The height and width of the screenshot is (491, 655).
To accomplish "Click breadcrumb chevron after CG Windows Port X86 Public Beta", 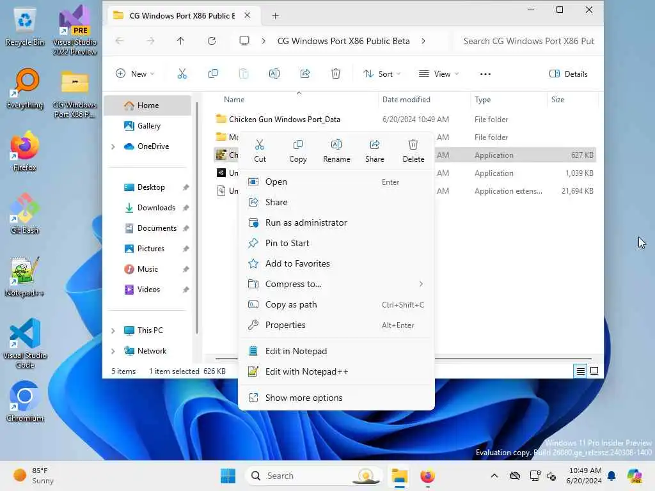I will pos(423,41).
